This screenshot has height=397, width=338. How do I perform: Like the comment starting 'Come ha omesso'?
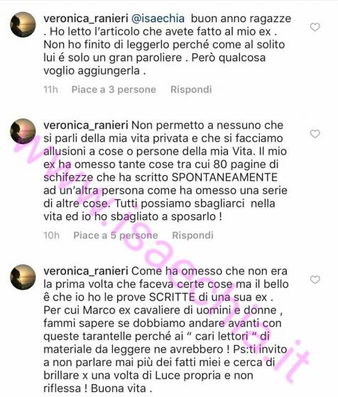point(315,279)
